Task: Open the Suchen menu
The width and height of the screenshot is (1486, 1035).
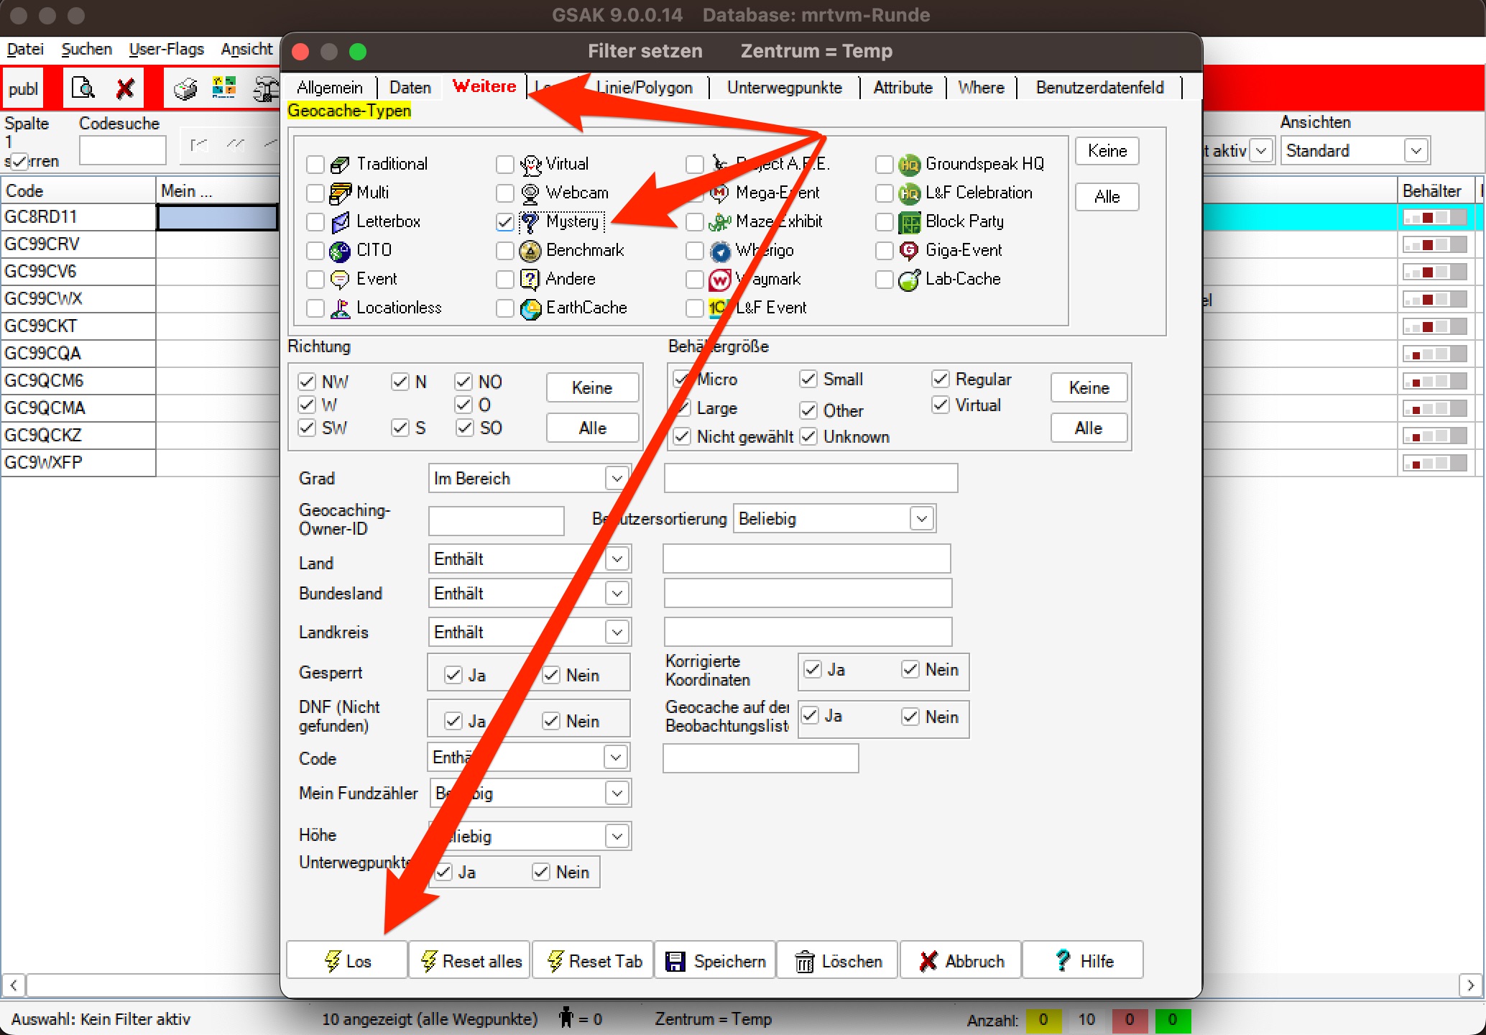Action: [87, 49]
